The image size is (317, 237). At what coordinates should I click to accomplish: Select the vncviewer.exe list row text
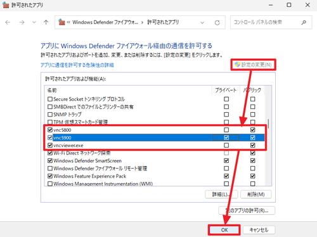point(68,145)
